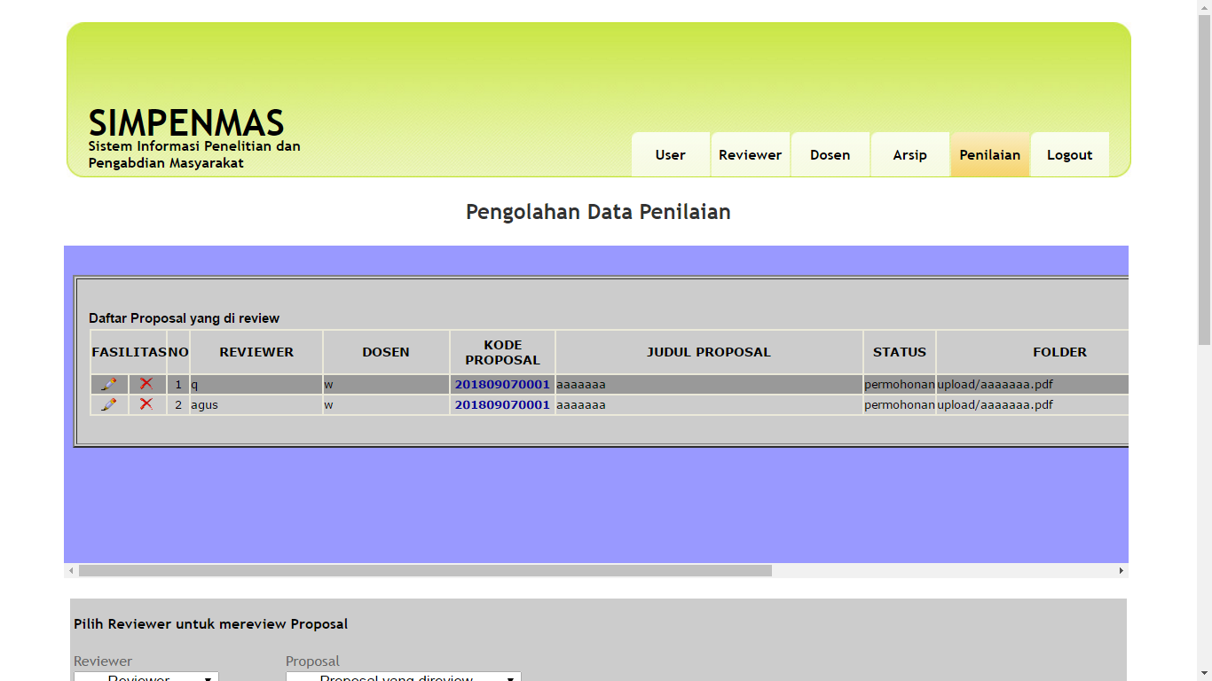Edit the row for reviewer agus
The image size is (1212, 681).
click(x=109, y=404)
